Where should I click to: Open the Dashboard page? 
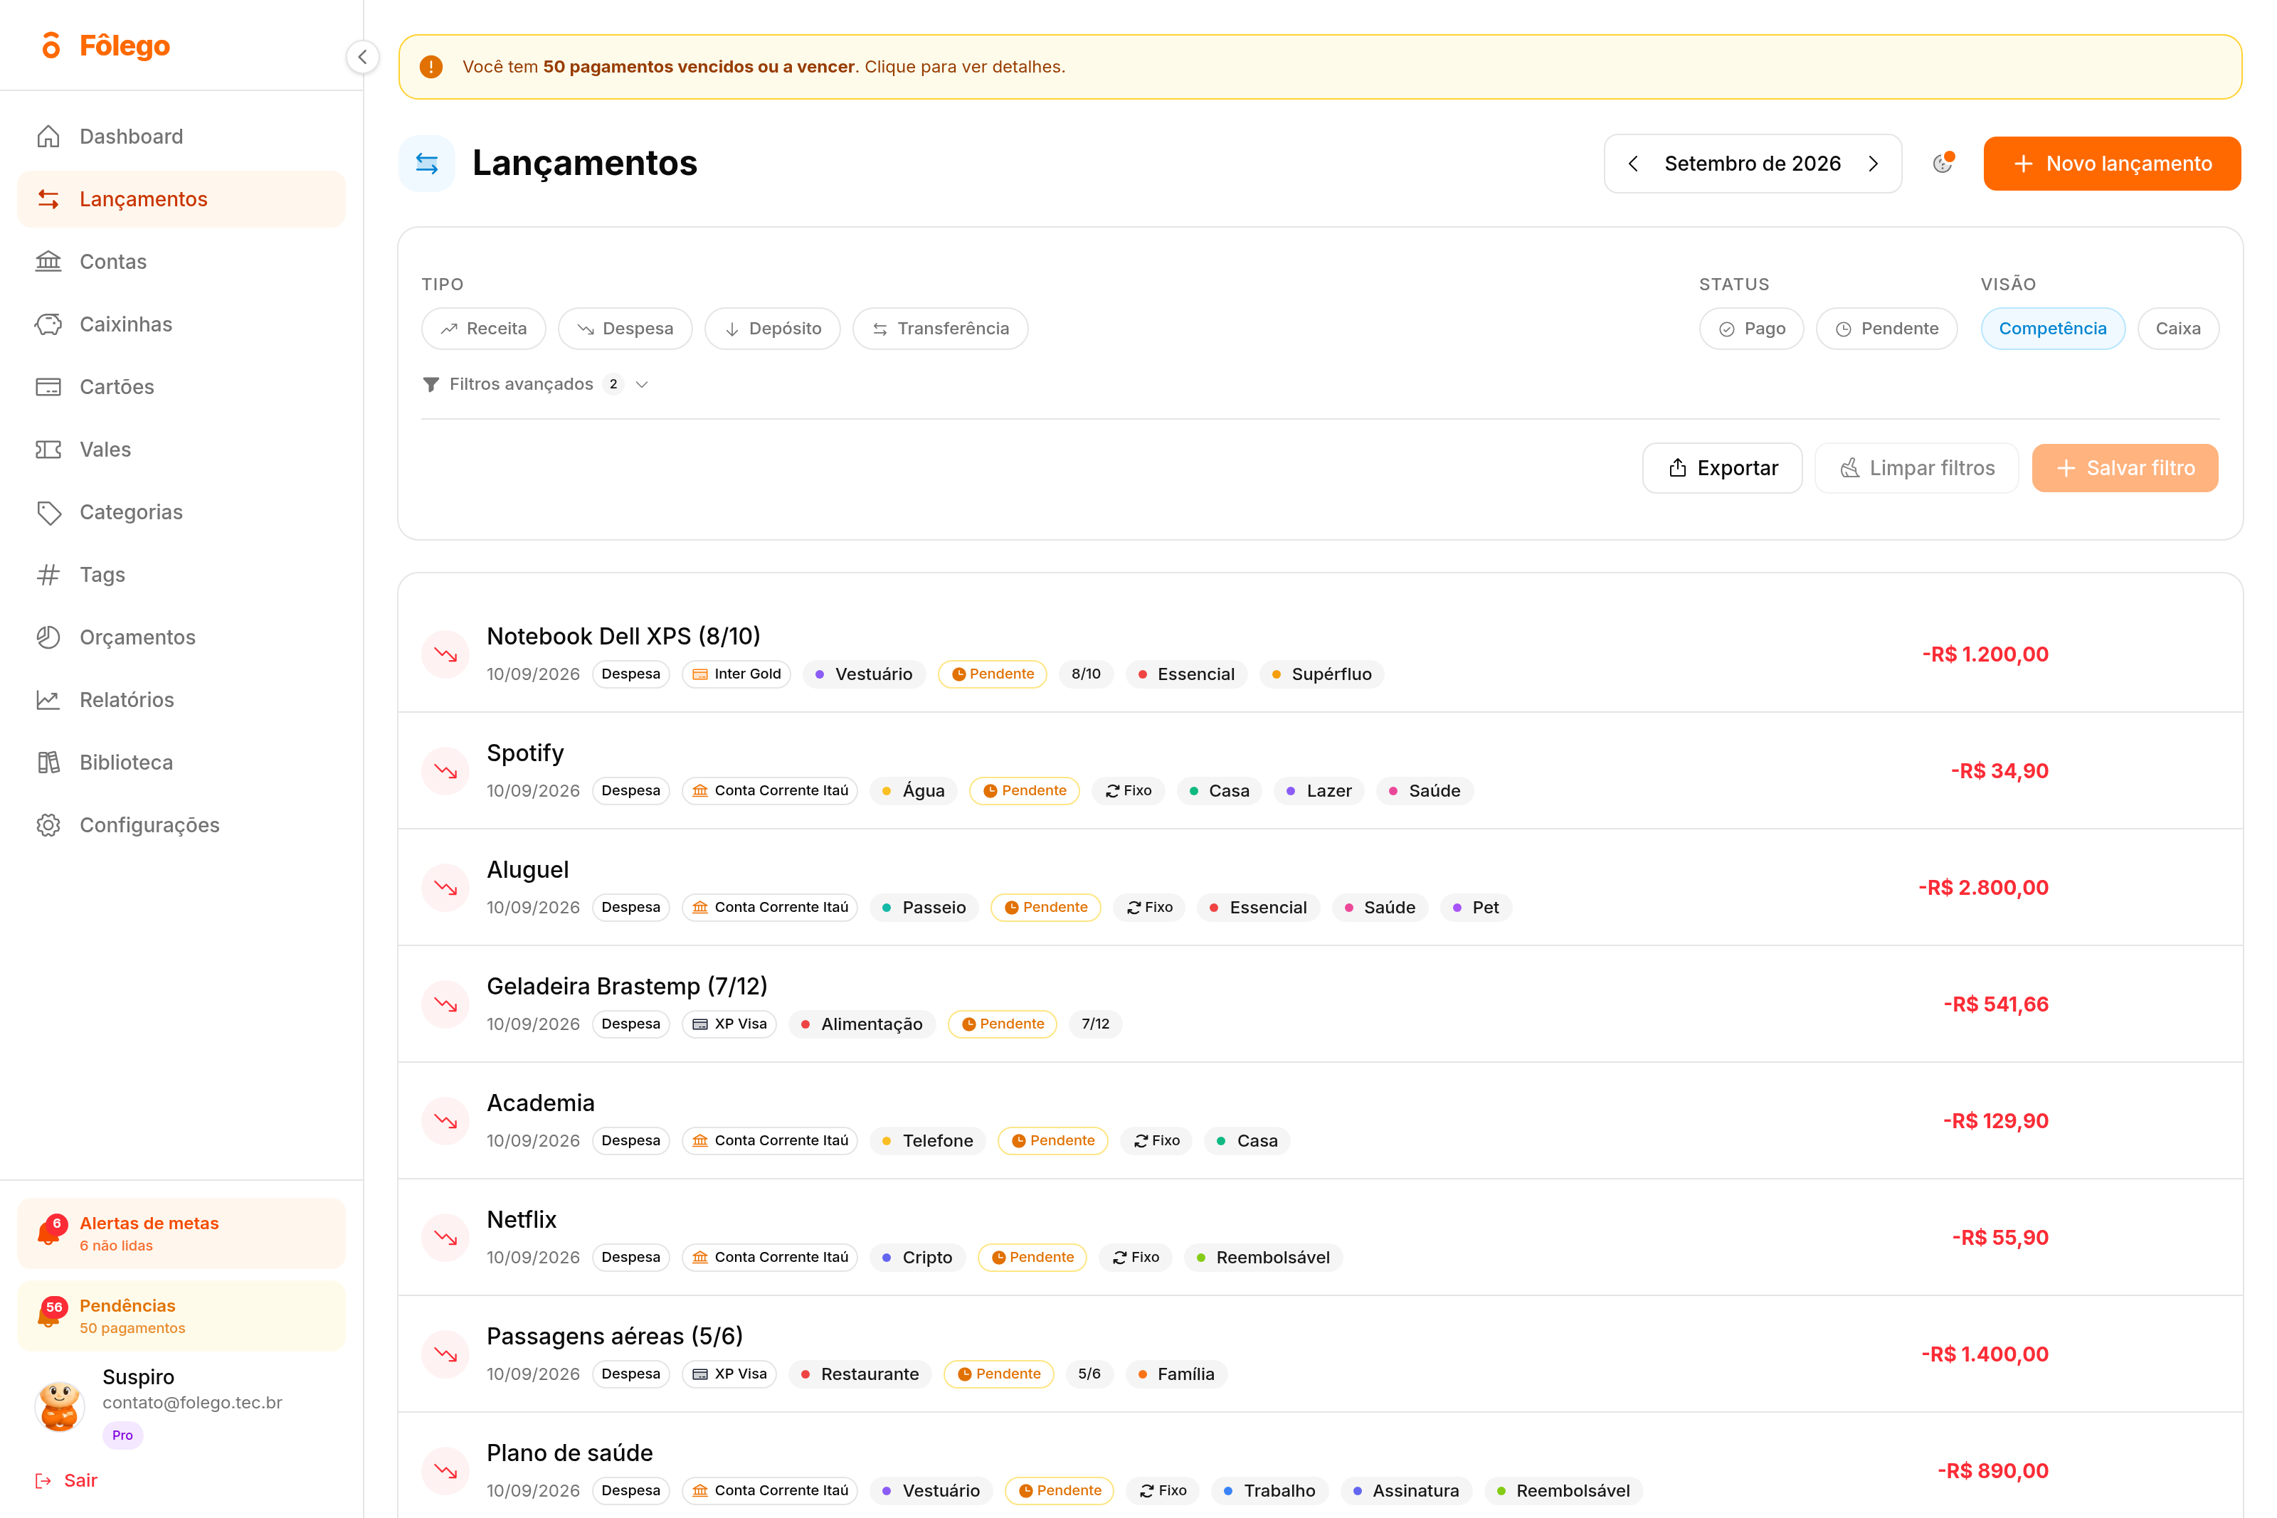pyautogui.click(x=181, y=137)
